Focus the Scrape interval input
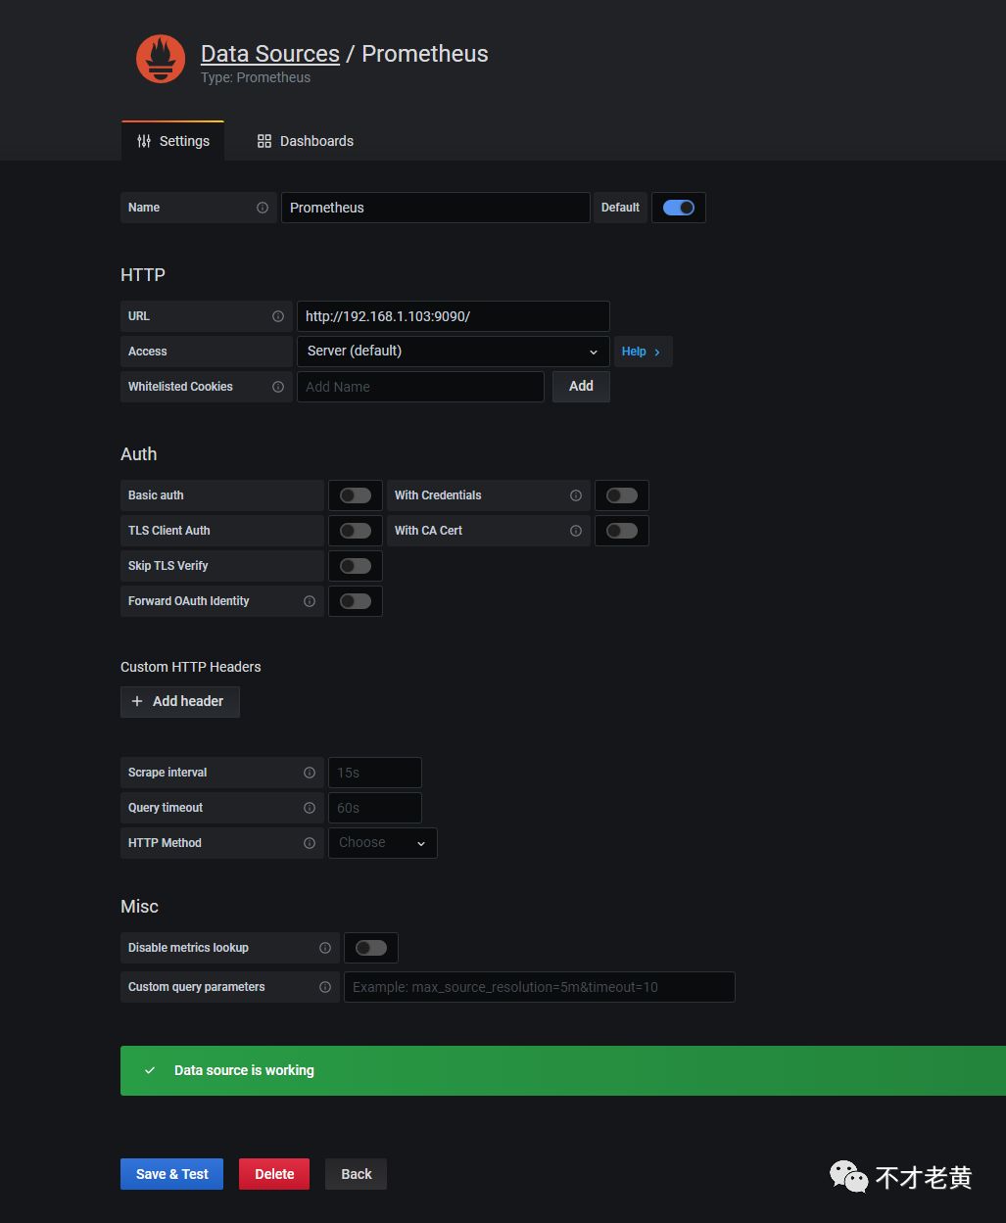Screen dimensions: 1006x1223 pos(375,773)
